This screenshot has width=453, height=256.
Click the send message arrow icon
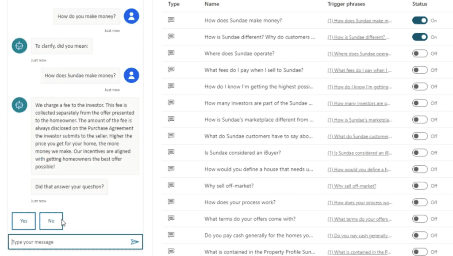click(x=134, y=242)
